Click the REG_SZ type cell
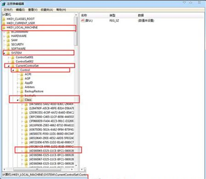 pos(114,21)
